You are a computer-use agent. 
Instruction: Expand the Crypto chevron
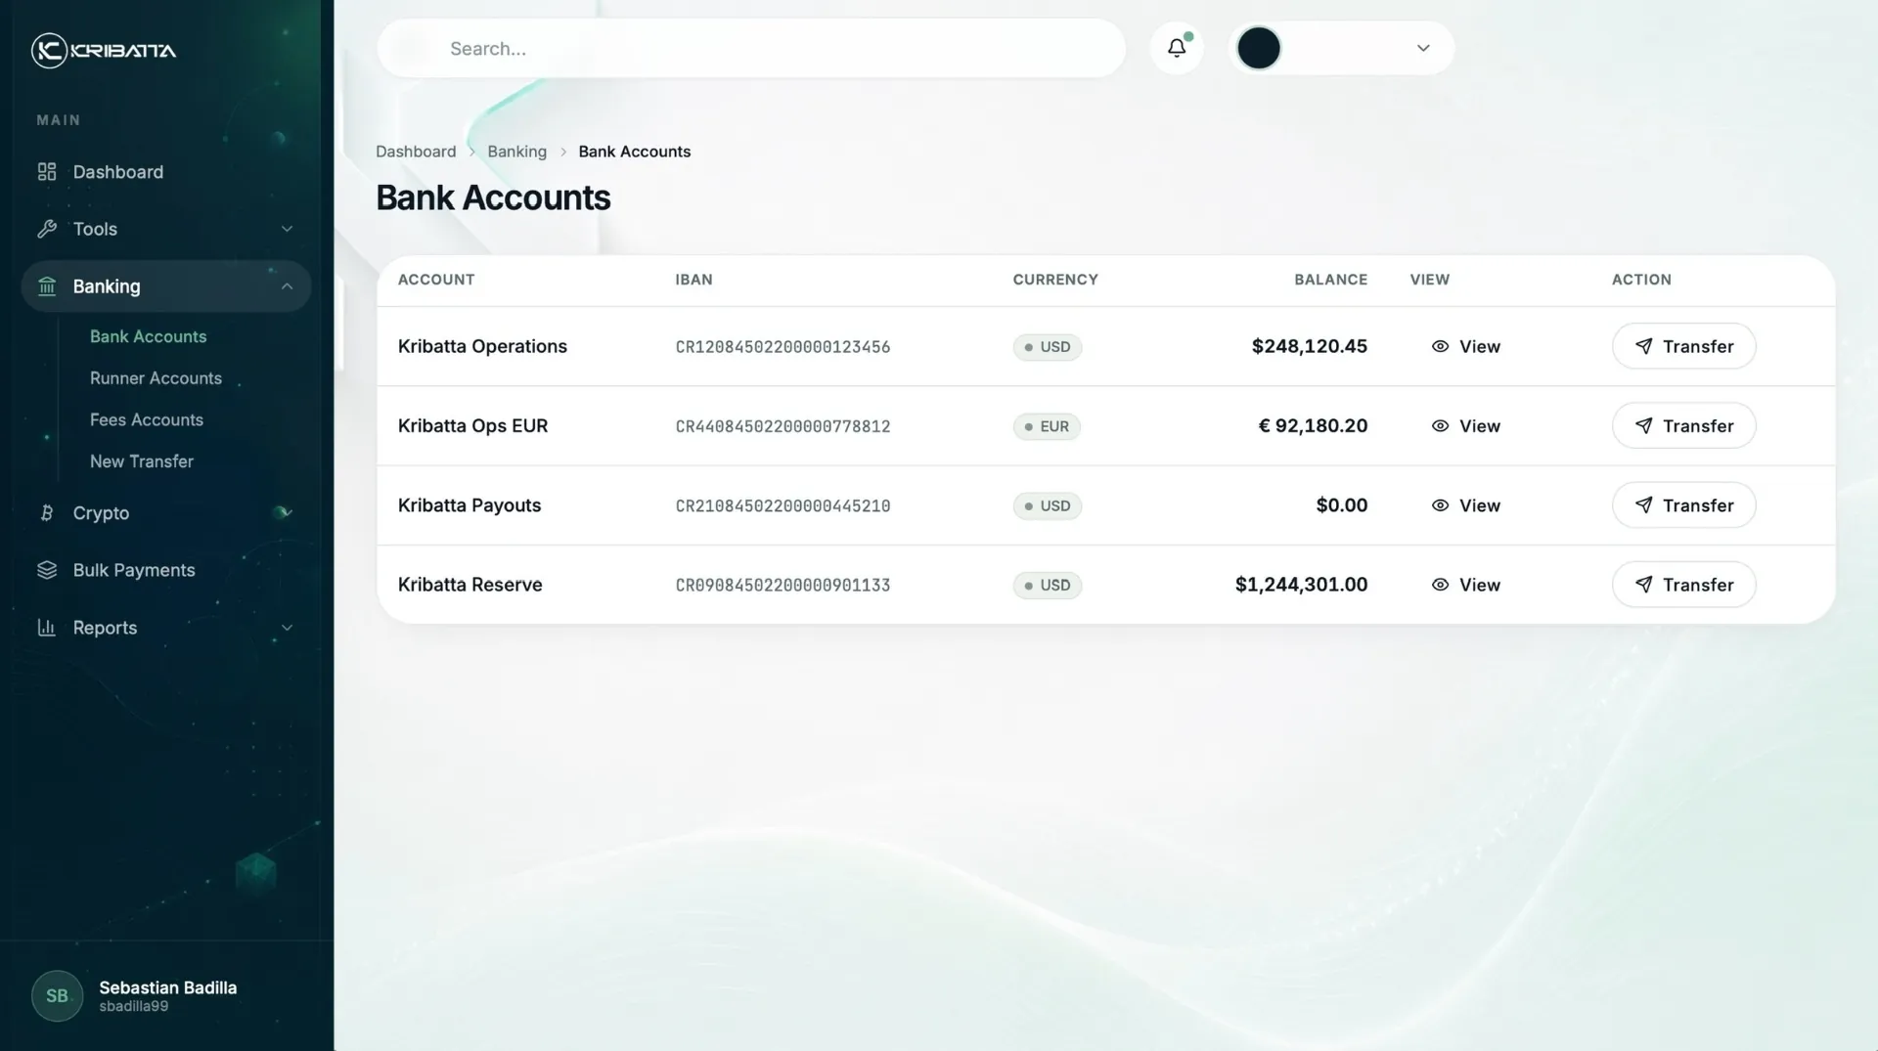[287, 512]
